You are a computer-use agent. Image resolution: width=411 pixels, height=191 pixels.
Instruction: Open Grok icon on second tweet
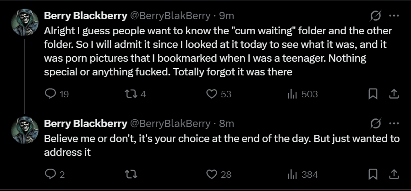click(375, 123)
